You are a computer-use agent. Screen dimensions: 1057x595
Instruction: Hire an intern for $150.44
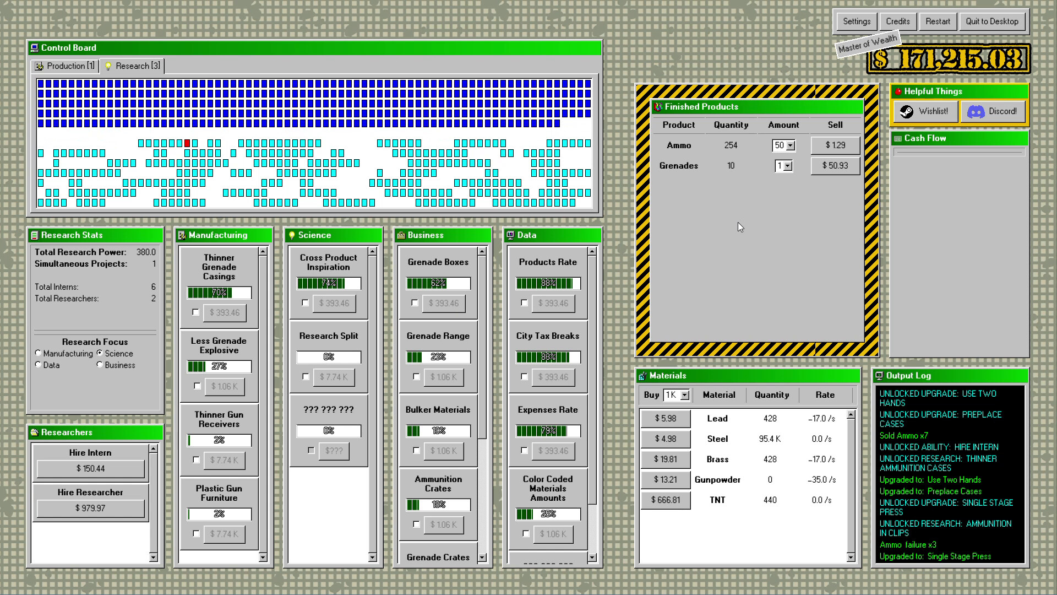[x=90, y=469]
